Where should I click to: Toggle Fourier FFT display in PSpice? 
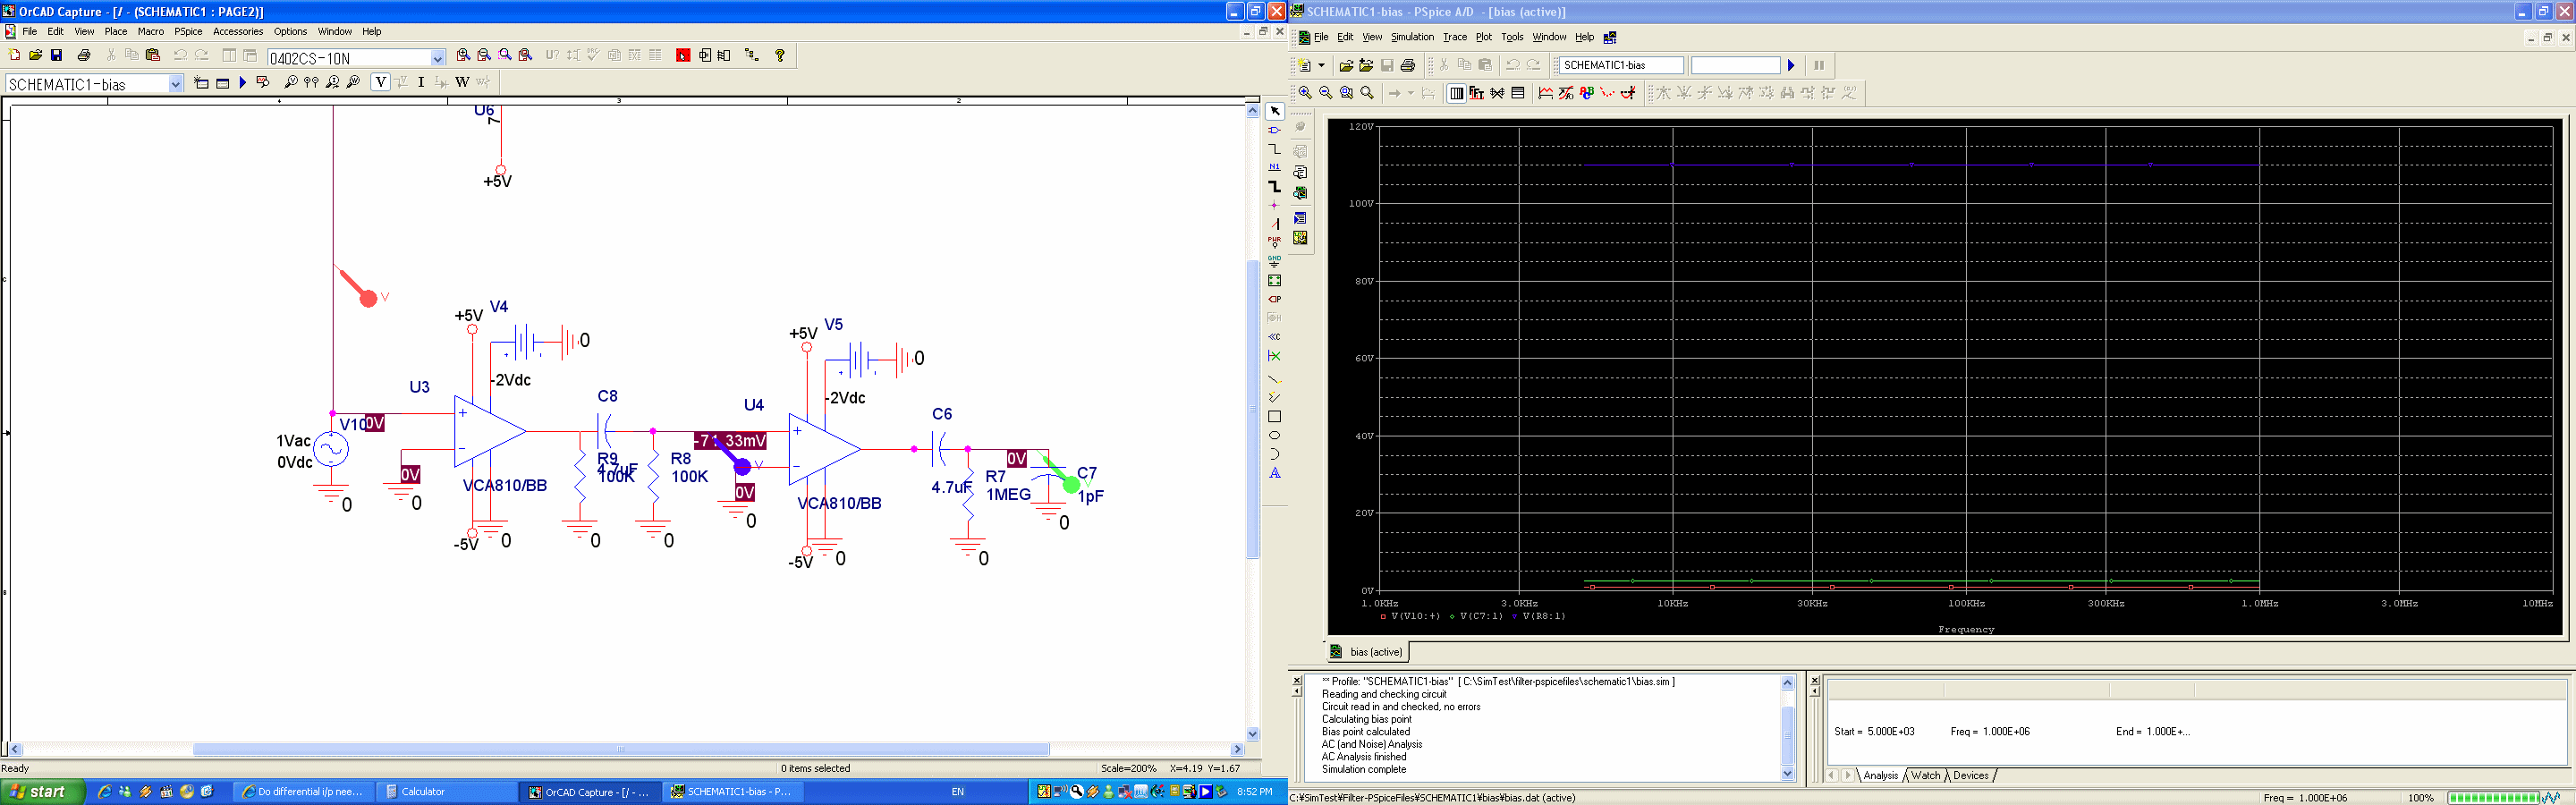[x=1477, y=93]
